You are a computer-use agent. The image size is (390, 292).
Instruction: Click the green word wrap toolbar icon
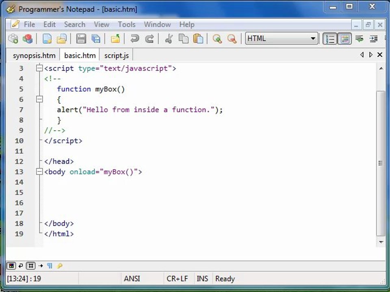coord(359,39)
